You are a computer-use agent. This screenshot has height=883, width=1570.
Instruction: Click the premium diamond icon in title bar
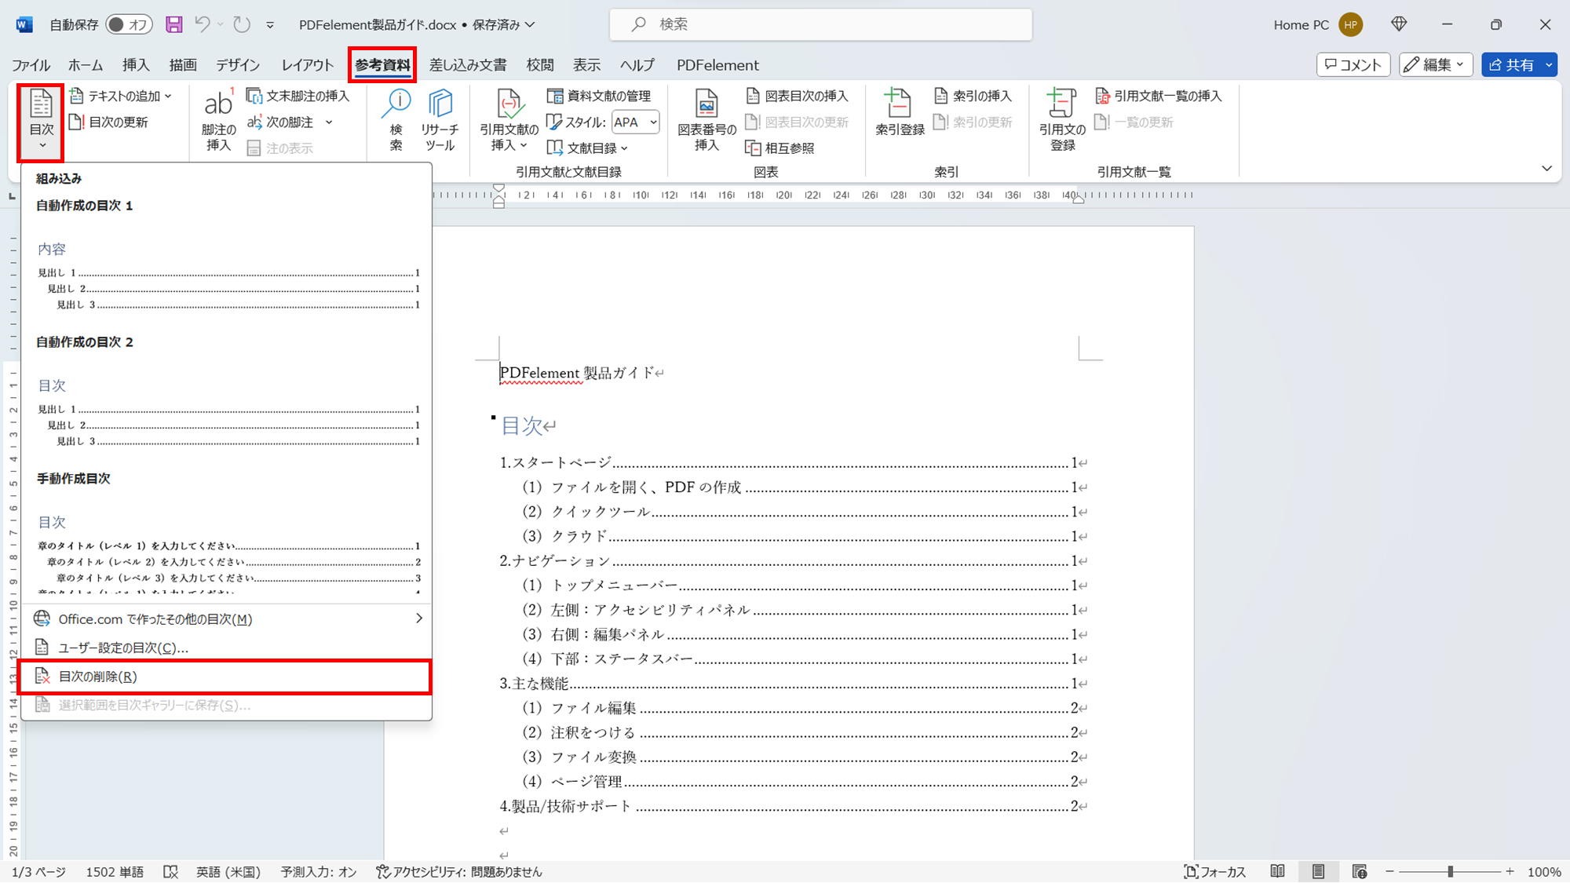pos(1399,24)
